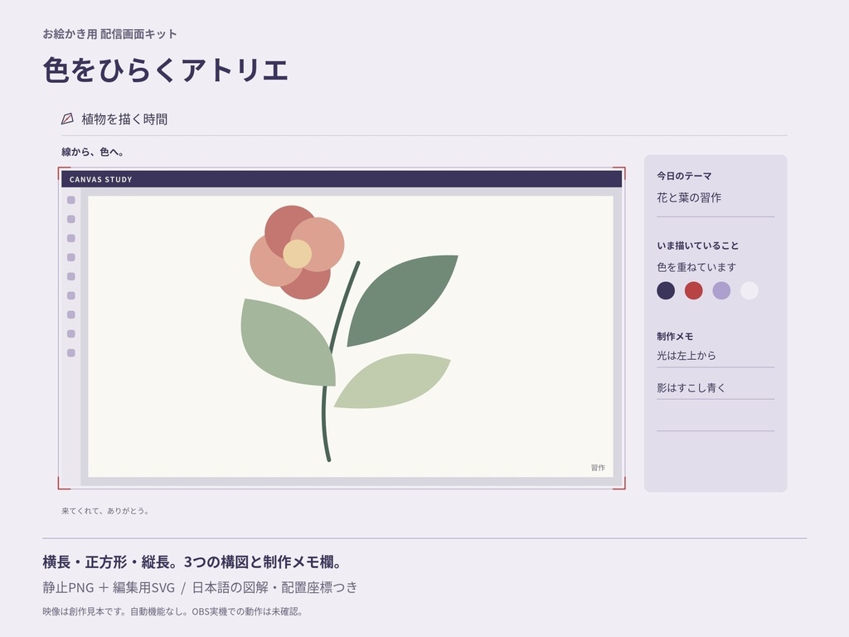Click the 習作 label in canvas corner

[x=598, y=468]
